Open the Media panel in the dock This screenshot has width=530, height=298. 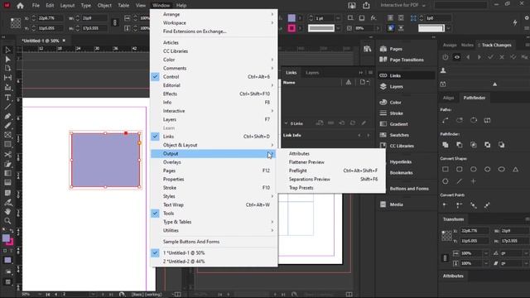click(392, 204)
